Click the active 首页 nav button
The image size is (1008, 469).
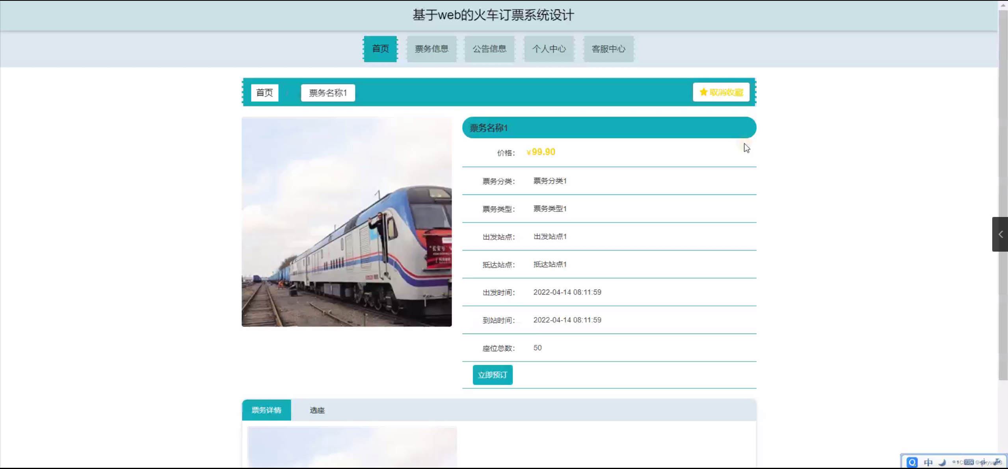(x=380, y=49)
